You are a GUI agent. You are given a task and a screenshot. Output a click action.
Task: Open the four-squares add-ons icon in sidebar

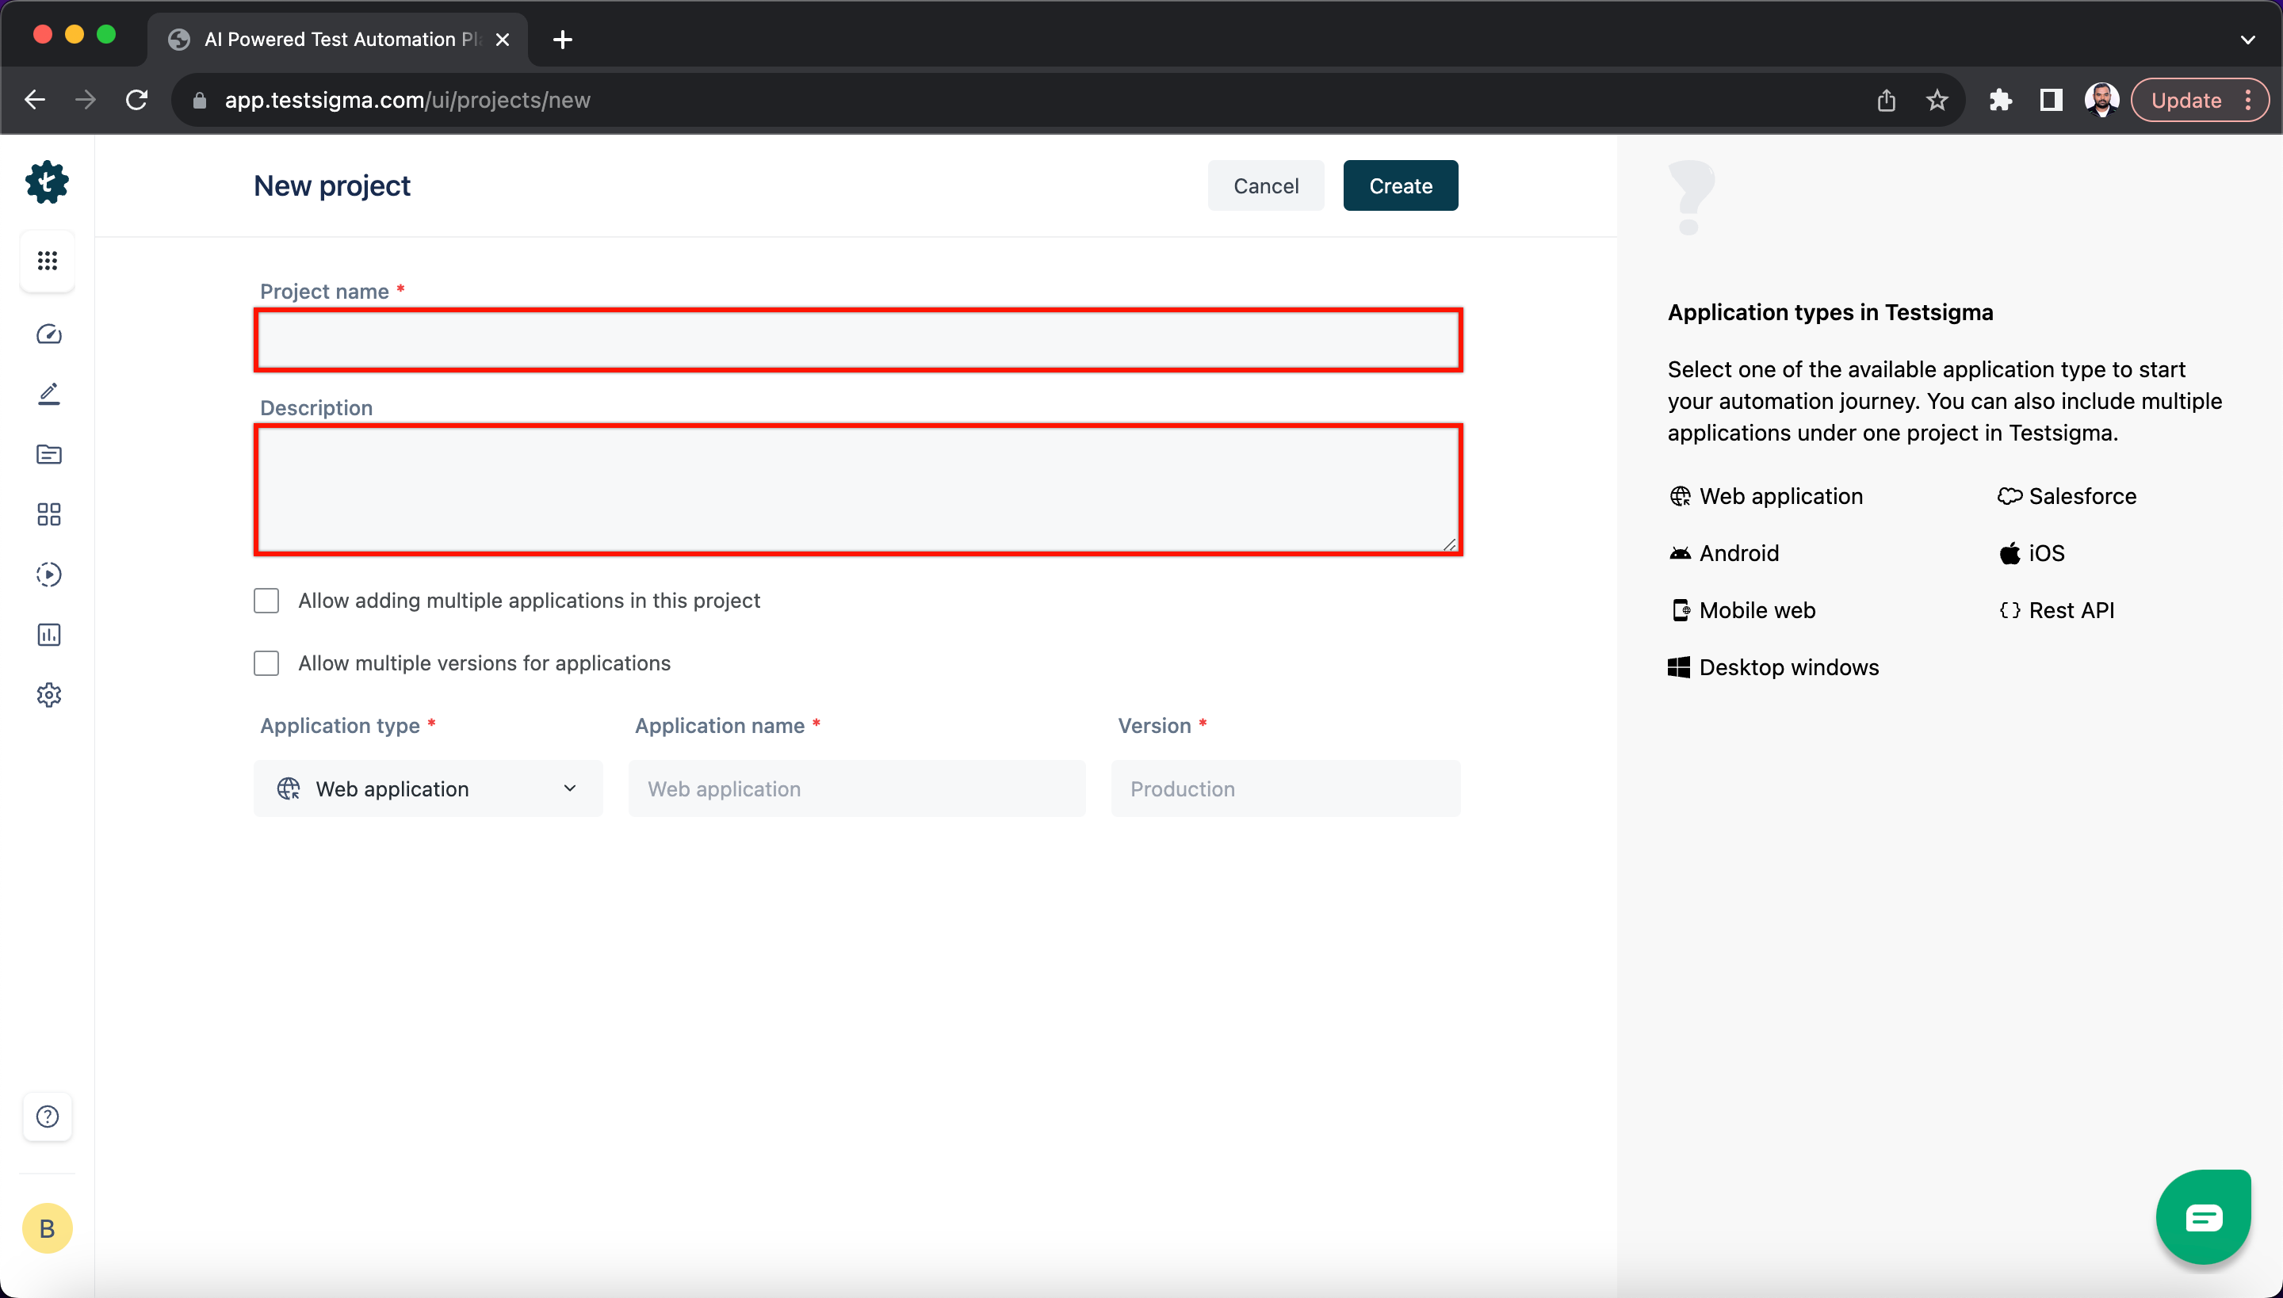[49, 514]
